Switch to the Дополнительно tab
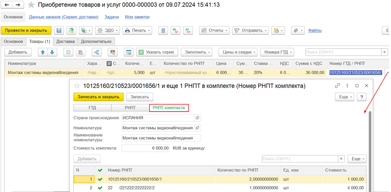 point(96,42)
